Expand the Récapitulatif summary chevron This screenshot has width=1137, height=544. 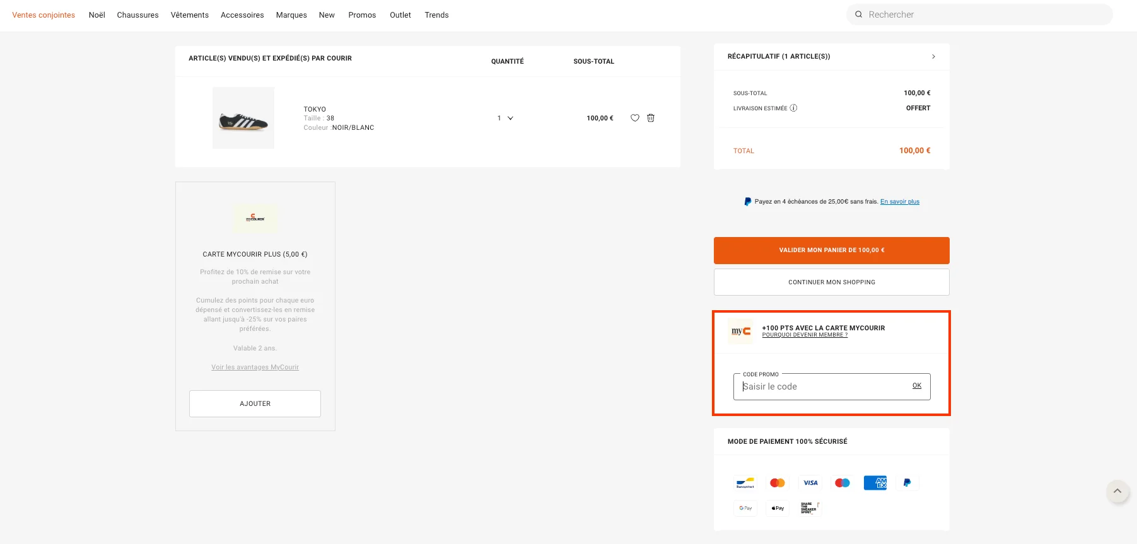click(933, 57)
